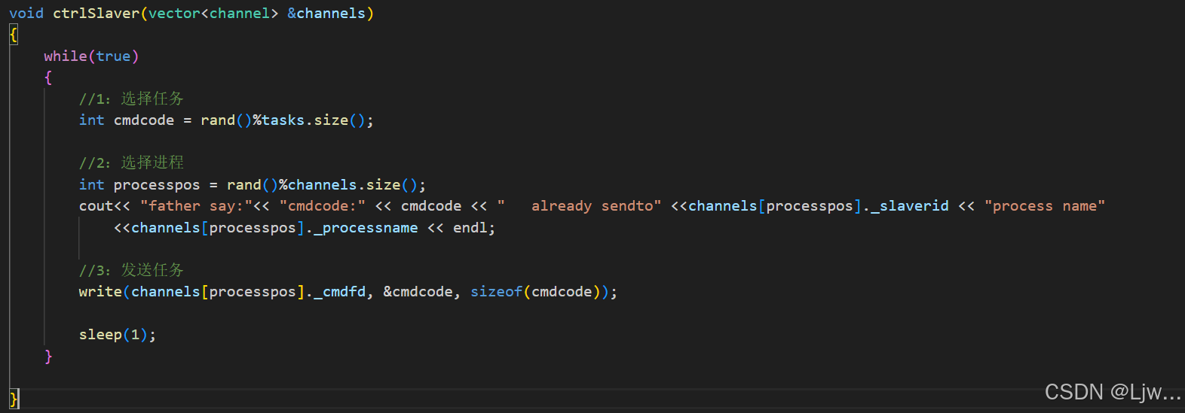The height and width of the screenshot is (413, 1185).
Task: Click the sizeof keyword
Action: pyautogui.click(x=496, y=292)
